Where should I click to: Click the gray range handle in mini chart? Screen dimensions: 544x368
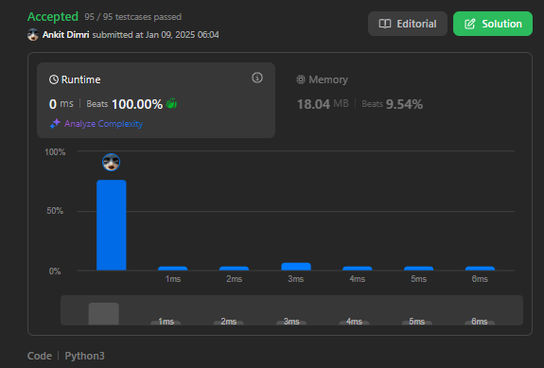pos(104,313)
